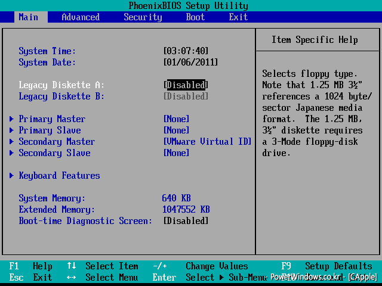Open the Advanced menu tab
Screen dimensions: 382x286
[x=81, y=17]
